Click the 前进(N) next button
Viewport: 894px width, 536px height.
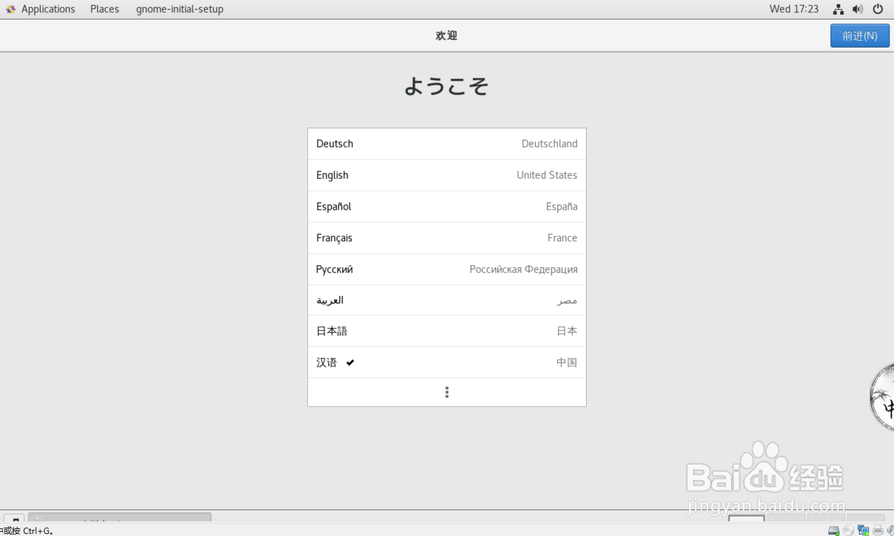point(859,35)
